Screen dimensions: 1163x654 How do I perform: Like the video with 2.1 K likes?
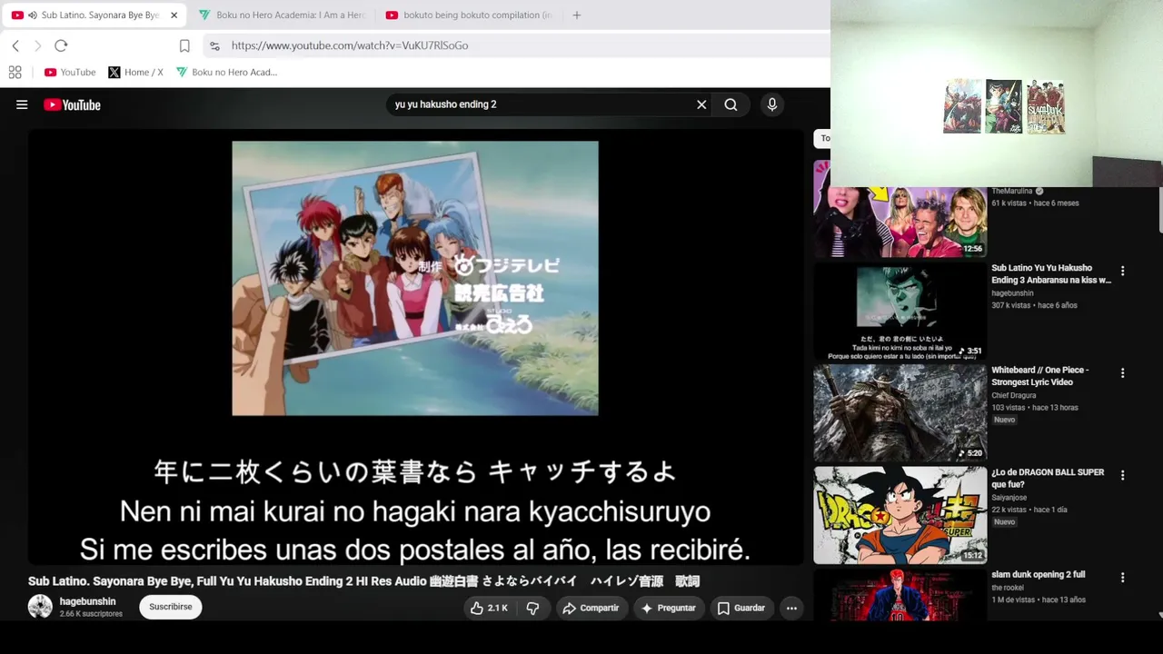pos(489,609)
